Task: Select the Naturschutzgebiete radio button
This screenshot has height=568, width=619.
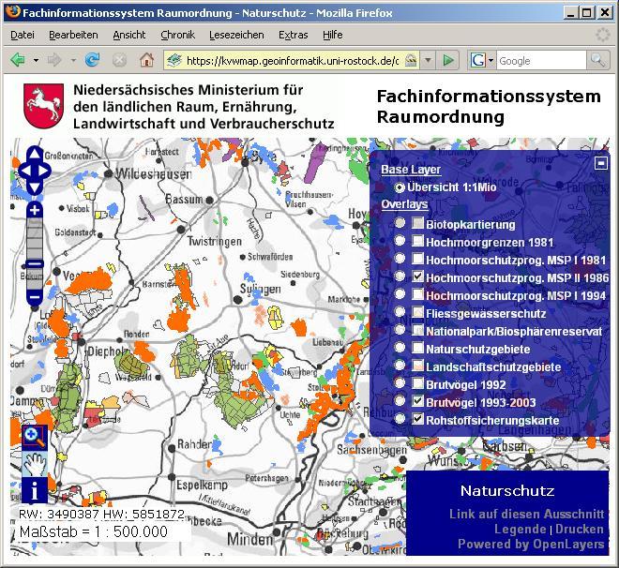Action: click(x=400, y=348)
